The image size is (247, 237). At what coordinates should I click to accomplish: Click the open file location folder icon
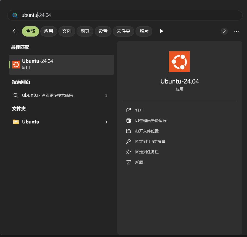point(129,131)
